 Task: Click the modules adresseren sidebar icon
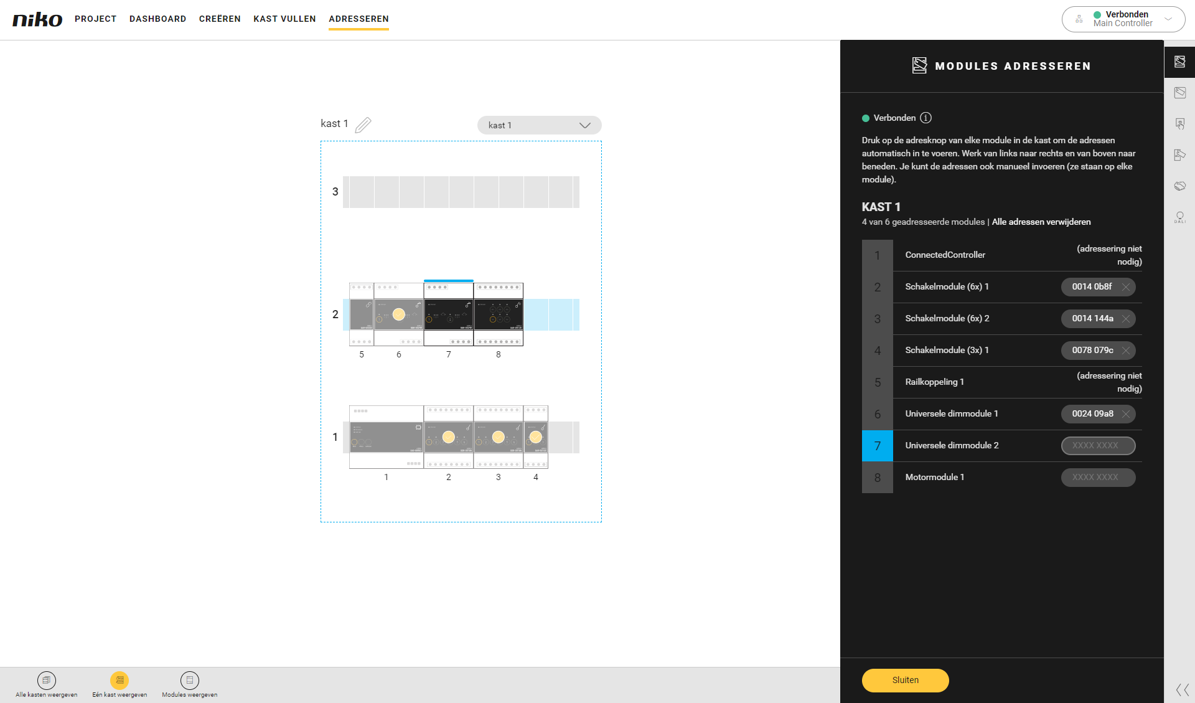coord(1179,62)
